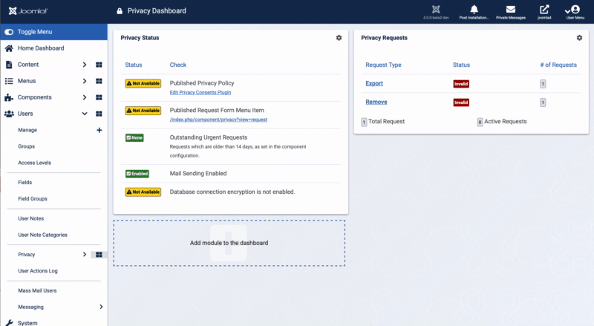This screenshot has width=594, height=326.
Task: Click the Request Type column header
Action: pos(383,65)
